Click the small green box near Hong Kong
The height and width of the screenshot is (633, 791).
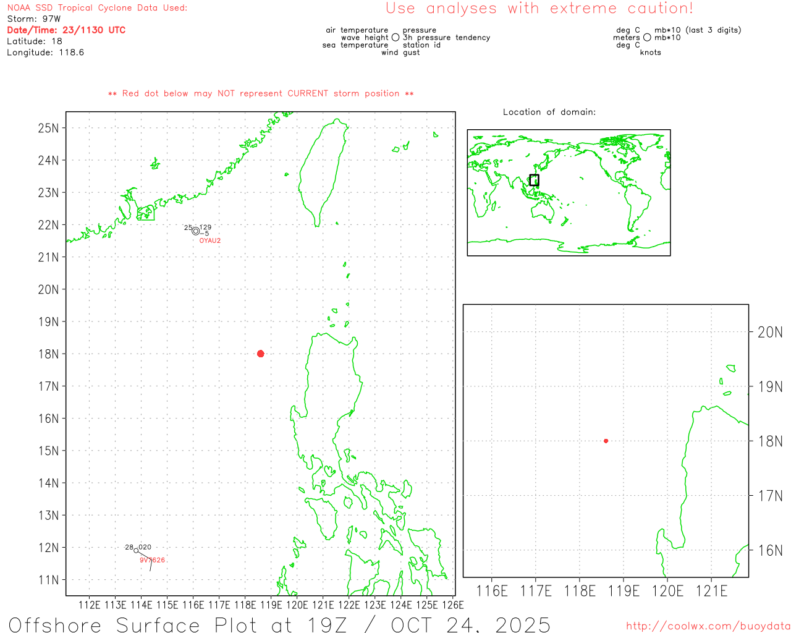pos(146,213)
